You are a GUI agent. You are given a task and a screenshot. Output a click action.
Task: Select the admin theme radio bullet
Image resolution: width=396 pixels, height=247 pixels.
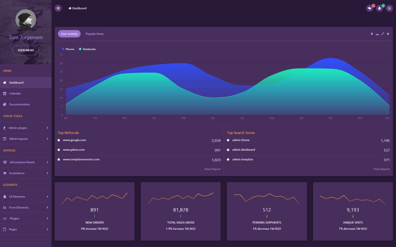point(228,140)
